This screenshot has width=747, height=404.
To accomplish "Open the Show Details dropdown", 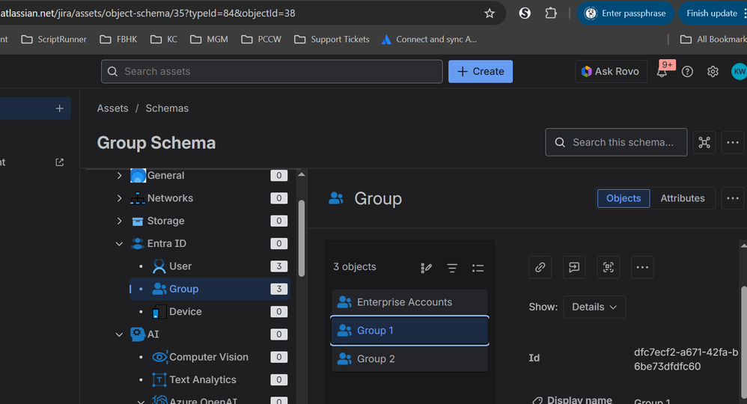I will click(x=594, y=307).
